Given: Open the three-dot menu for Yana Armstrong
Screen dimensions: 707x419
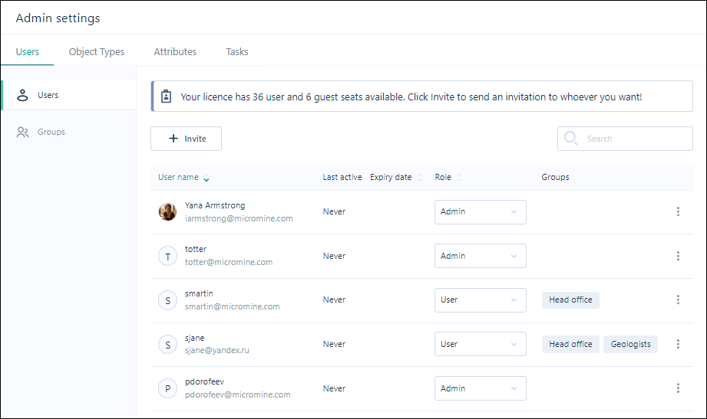Looking at the screenshot, I should (x=678, y=211).
